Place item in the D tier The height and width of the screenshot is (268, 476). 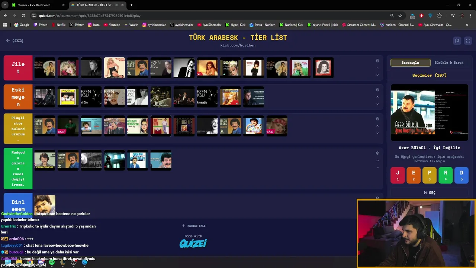click(461, 176)
